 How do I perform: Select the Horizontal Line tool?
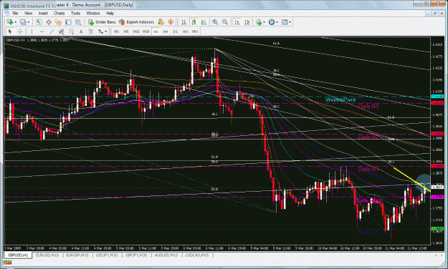pos(42,31)
